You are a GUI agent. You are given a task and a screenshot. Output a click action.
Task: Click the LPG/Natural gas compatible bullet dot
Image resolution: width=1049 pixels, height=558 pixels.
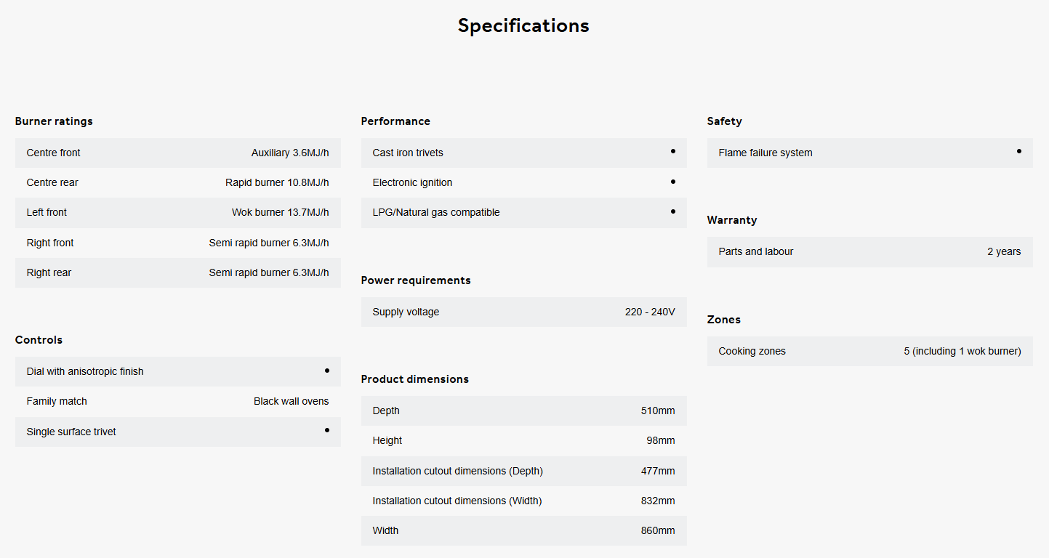[673, 211]
